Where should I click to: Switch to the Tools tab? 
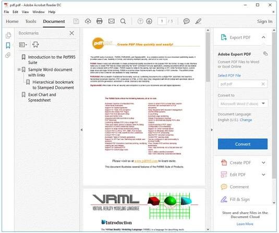[31, 21]
